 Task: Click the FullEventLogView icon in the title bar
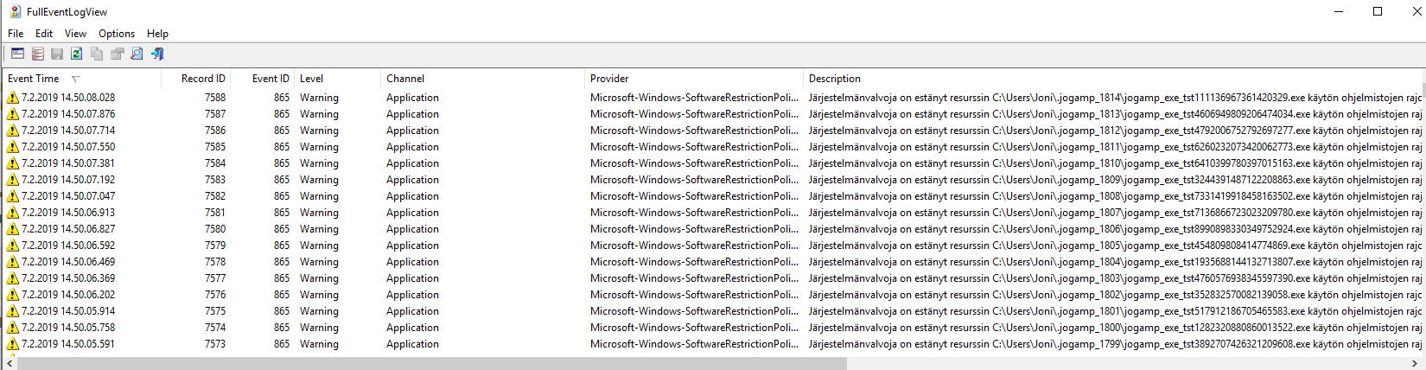click(15, 11)
